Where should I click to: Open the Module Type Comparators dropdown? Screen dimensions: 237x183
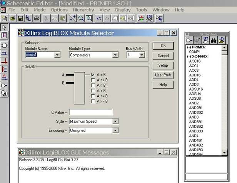point(115,55)
